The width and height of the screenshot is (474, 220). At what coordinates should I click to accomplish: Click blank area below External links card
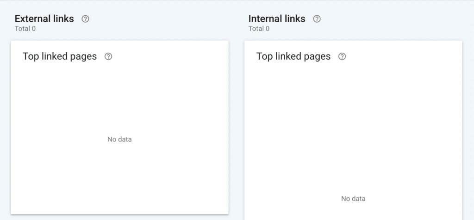click(x=120, y=218)
